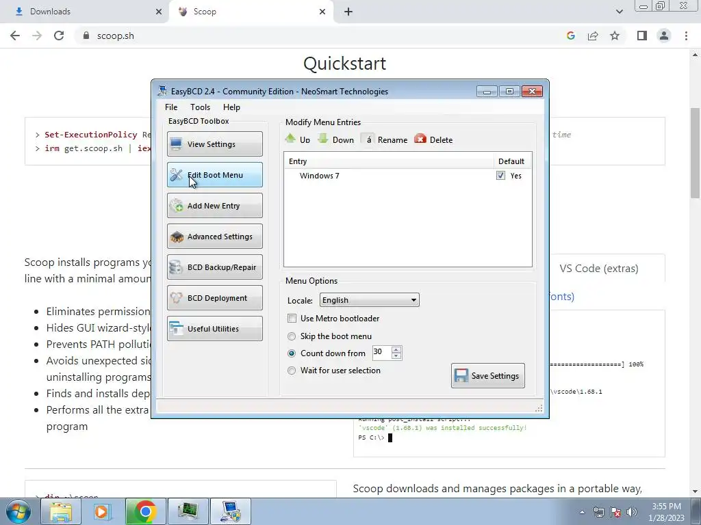Reload the scoop.sh page
Image resolution: width=701 pixels, height=525 pixels.
[x=59, y=36]
